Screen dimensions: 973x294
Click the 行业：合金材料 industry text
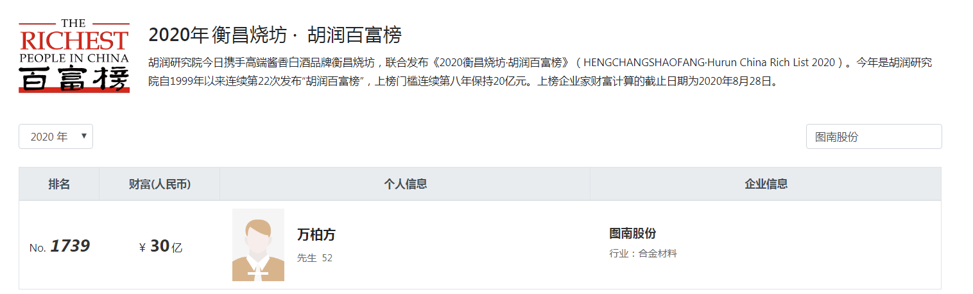click(x=643, y=254)
